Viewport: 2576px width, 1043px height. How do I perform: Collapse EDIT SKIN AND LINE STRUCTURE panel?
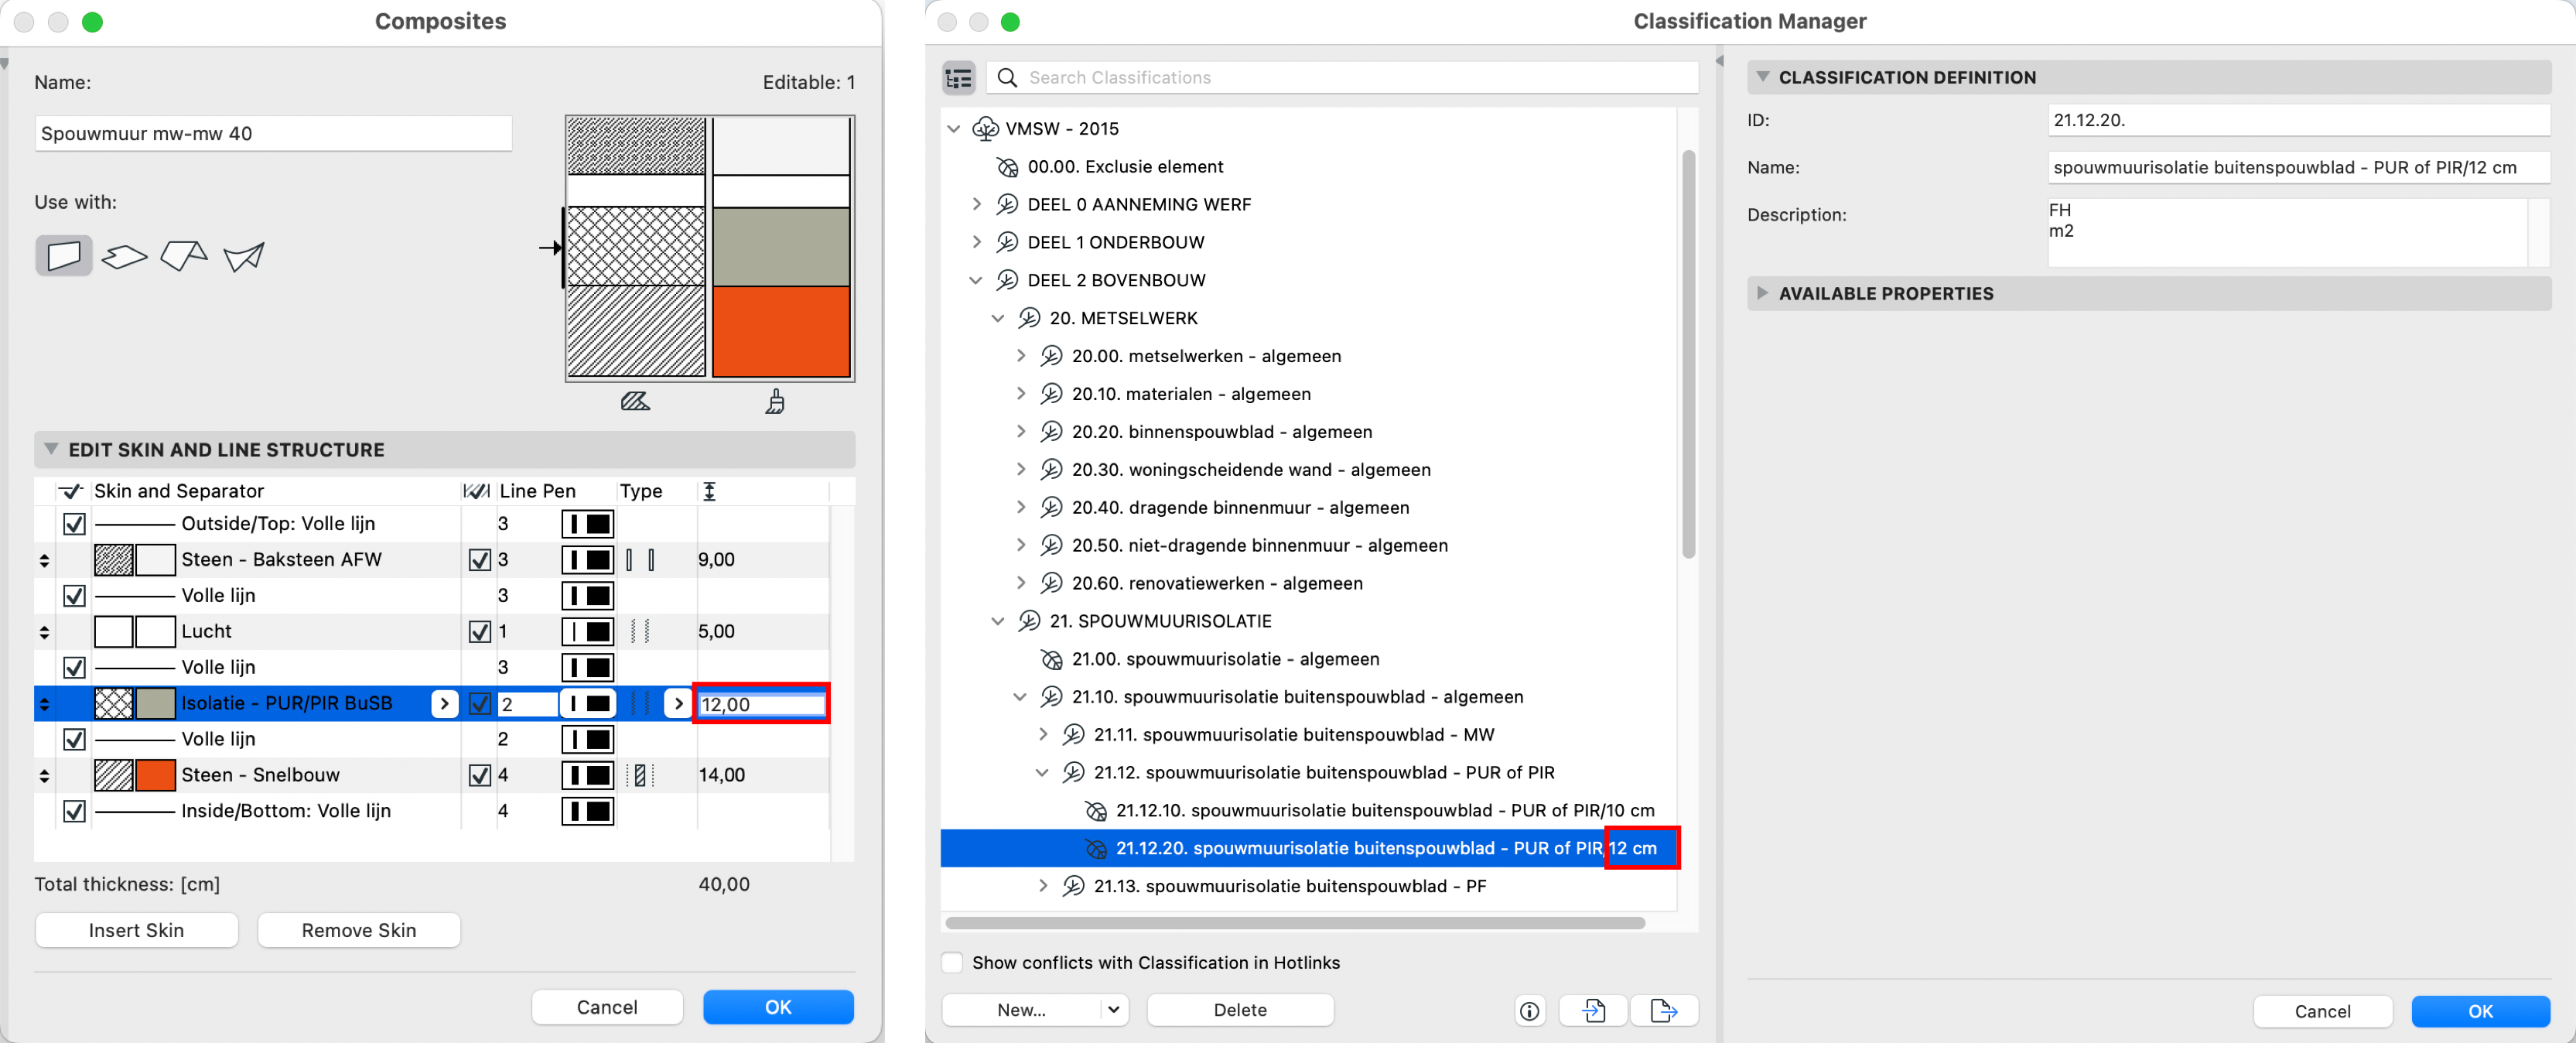pyautogui.click(x=51, y=450)
